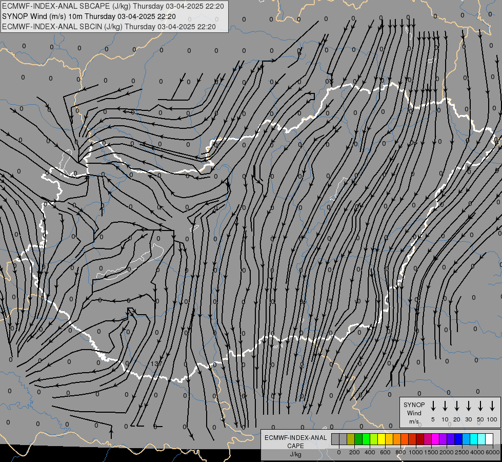Image resolution: width=502 pixels, height=462 pixels.
Task: Pick the dark red CAPE legend swatch
Action: [420, 439]
